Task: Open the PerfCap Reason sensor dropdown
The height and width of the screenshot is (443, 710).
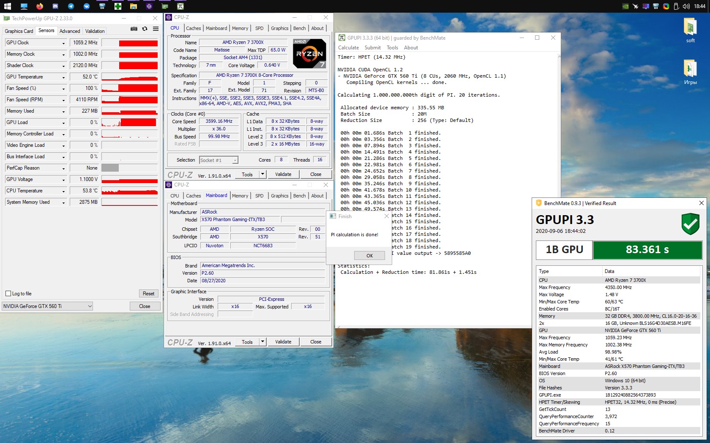Action: (63, 168)
